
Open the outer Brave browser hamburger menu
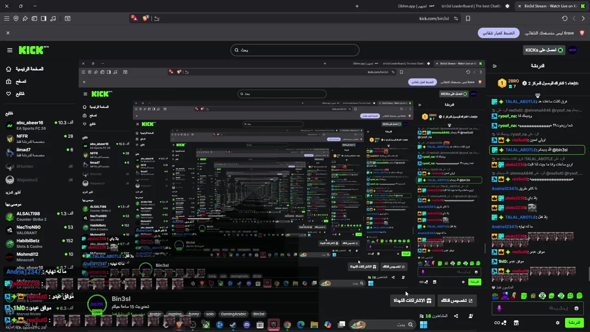6,18
